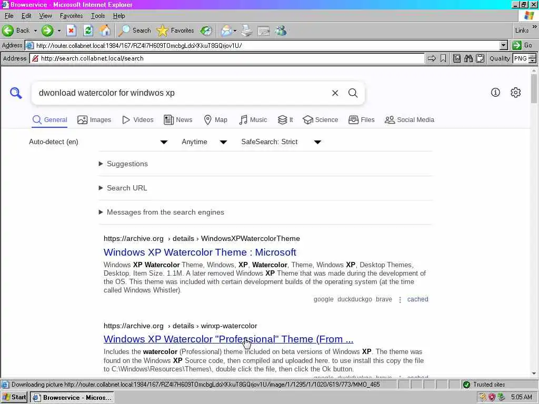This screenshot has width=539, height=404.
Task: Click the Browservice binoculars find icon
Action: tap(468, 58)
